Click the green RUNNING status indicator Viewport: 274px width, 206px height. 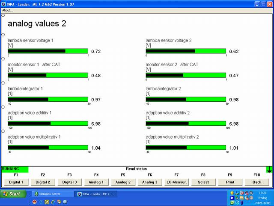[x=15, y=169]
